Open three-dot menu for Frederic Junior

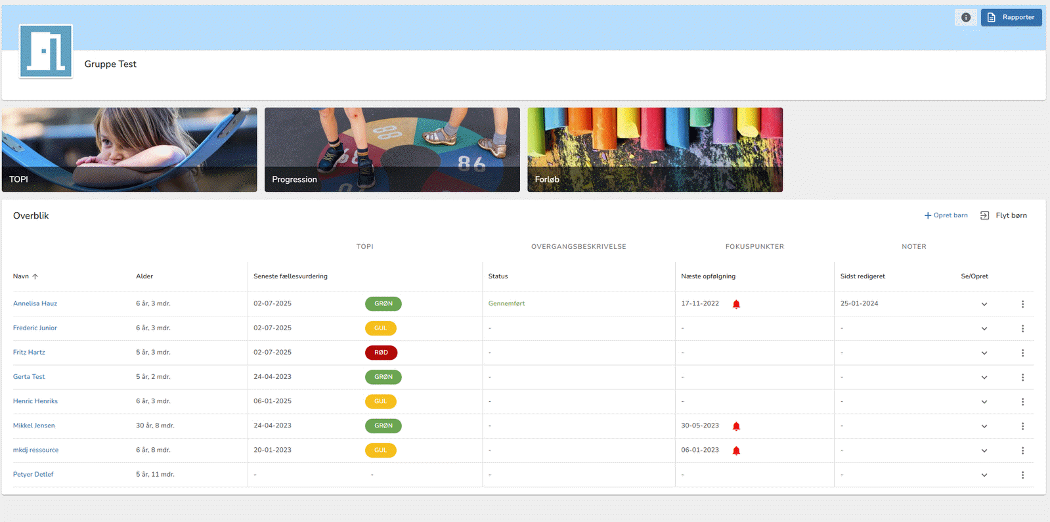[x=1022, y=328]
